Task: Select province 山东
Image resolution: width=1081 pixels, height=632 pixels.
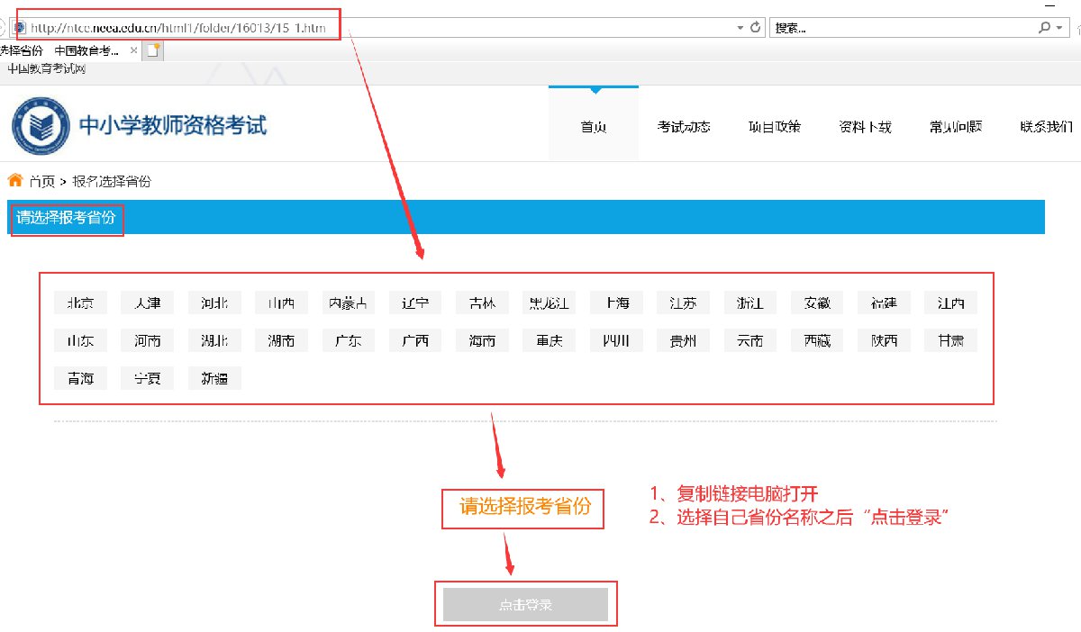Action: coord(80,340)
